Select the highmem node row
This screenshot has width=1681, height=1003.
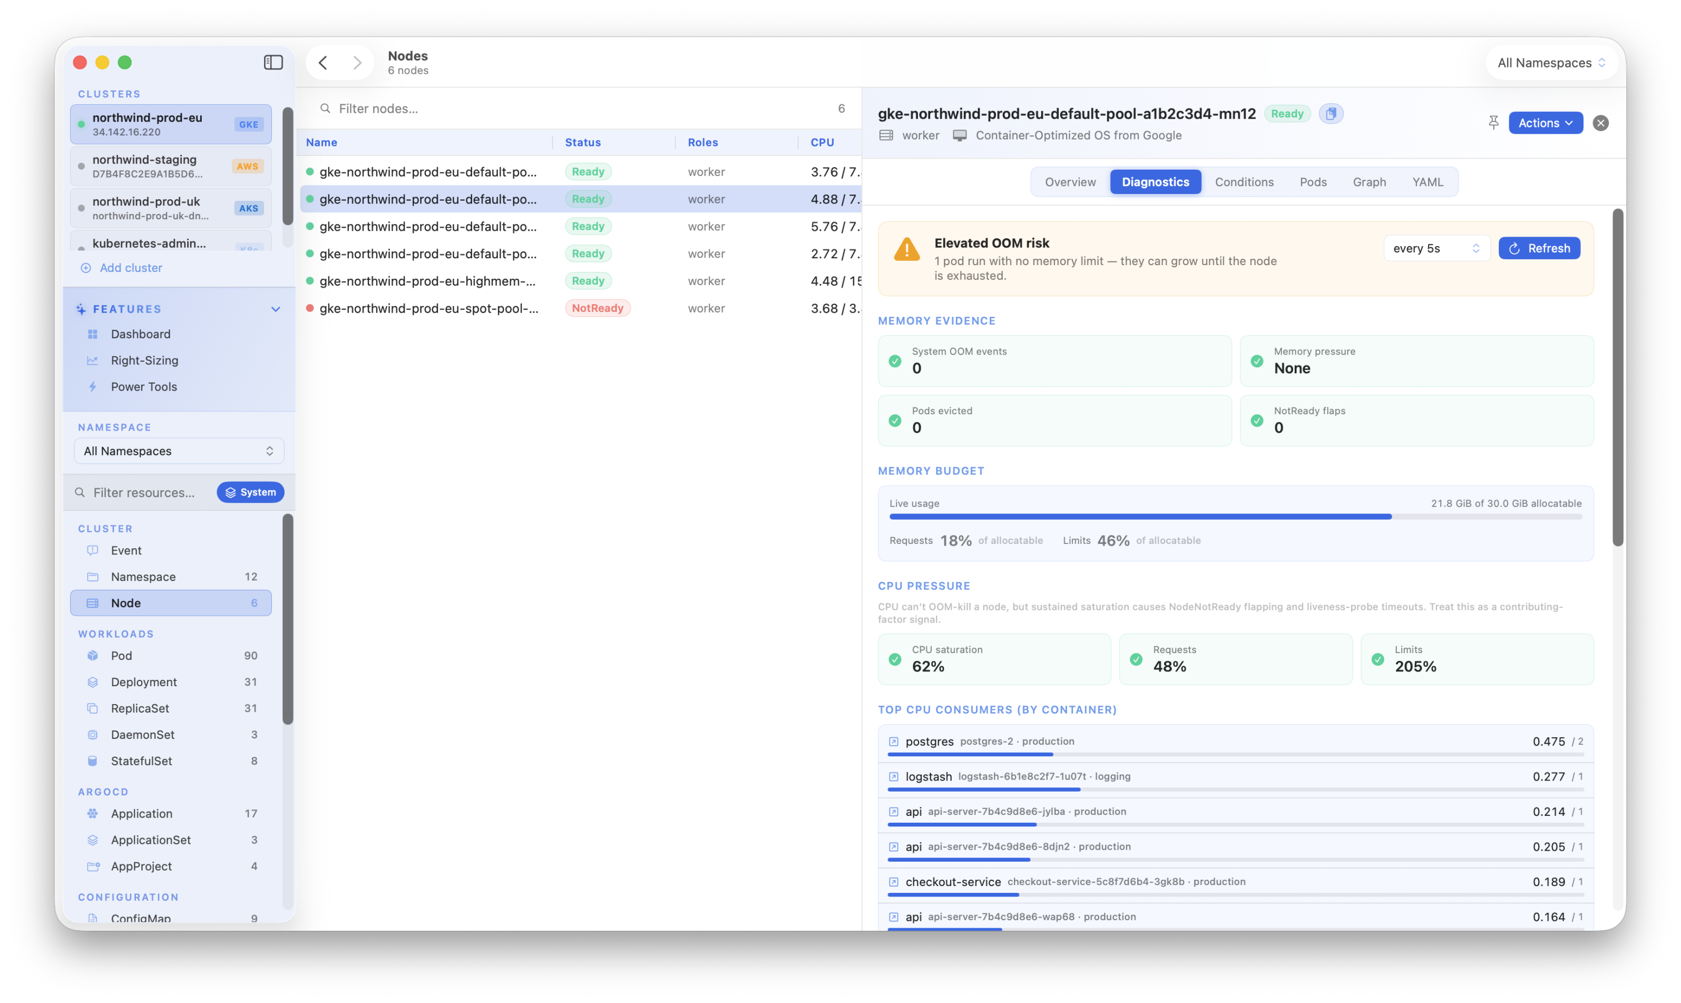coord(581,280)
